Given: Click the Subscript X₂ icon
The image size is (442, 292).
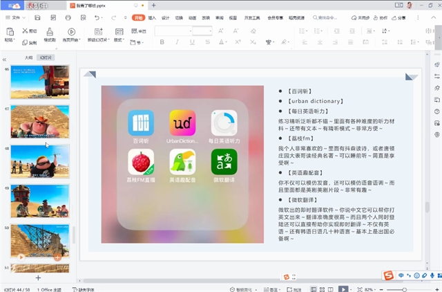Looking at the screenshot, I should (253, 42).
